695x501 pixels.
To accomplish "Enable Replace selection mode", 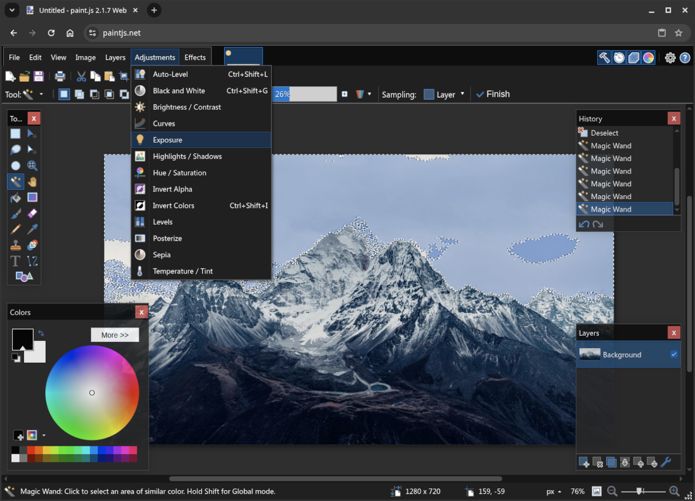I will (x=64, y=94).
